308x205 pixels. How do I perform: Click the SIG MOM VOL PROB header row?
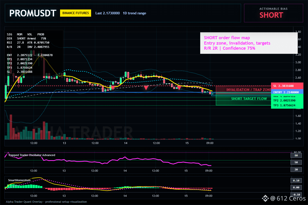click(25, 34)
